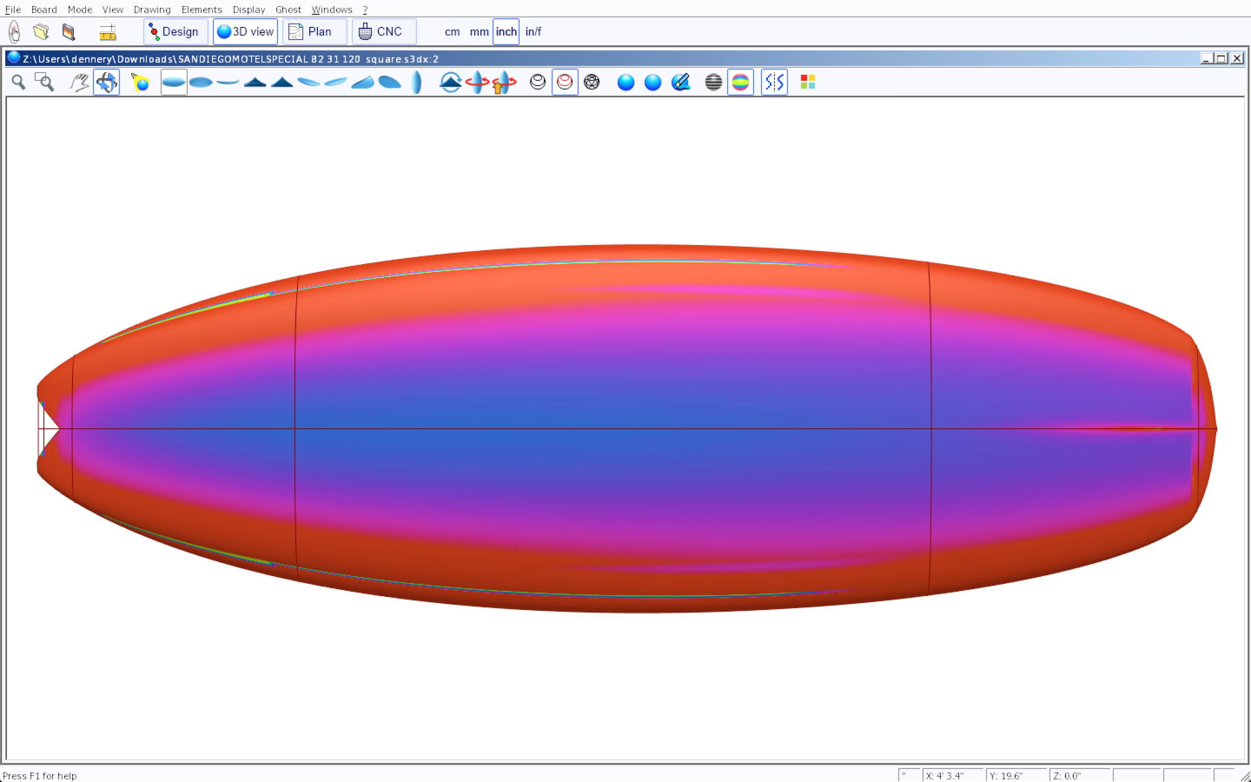Click the horizontal stripes zebra sphere icon
The image size is (1251, 782).
[x=713, y=82]
